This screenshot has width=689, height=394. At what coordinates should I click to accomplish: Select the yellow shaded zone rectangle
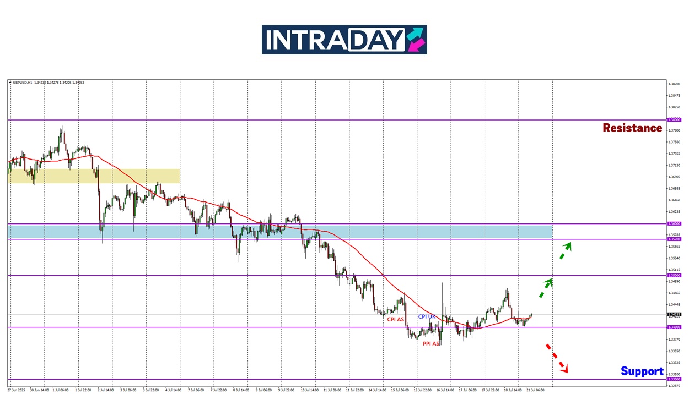[x=94, y=176]
